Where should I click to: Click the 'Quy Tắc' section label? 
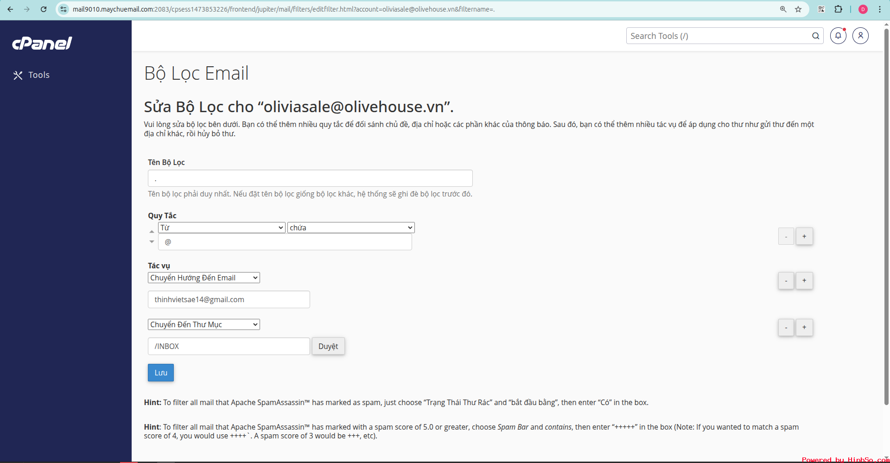162,216
